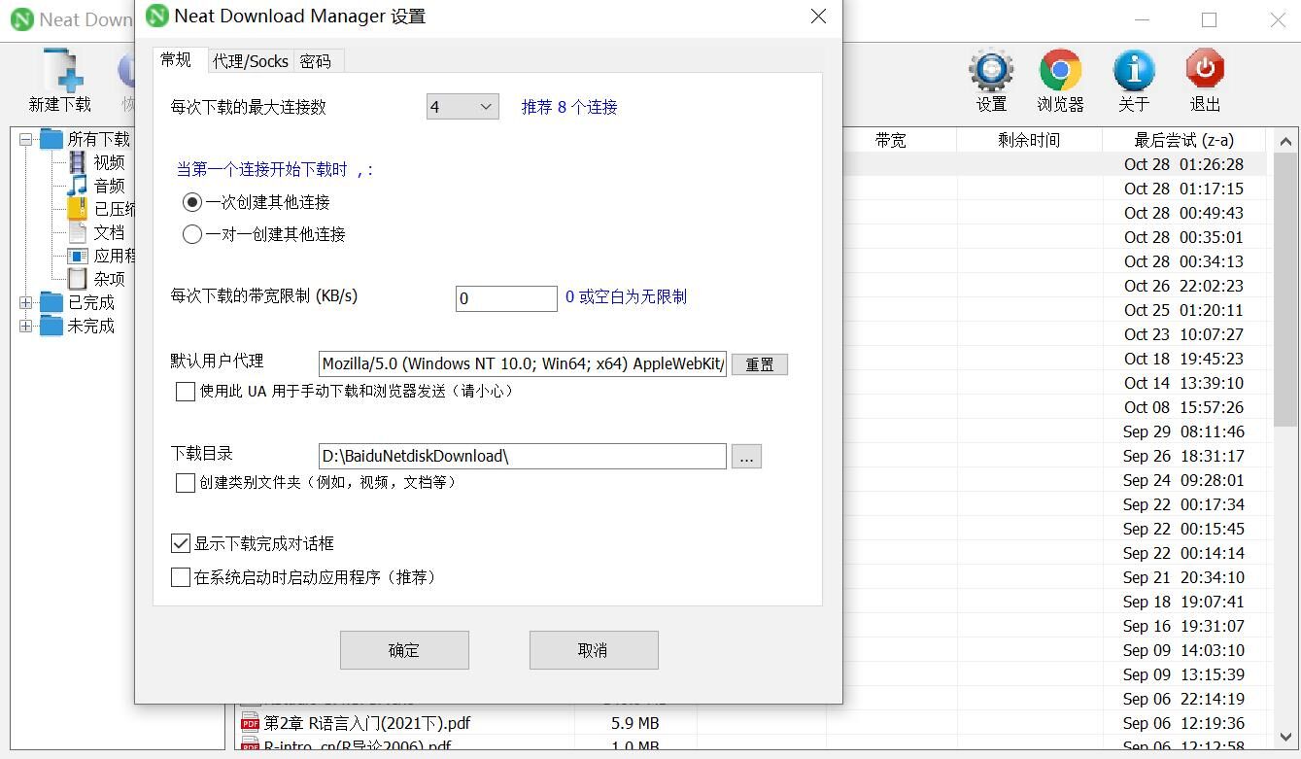The height and width of the screenshot is (759, 1301).
Task: Switch to the 密码 tab
Action: point(316,61)
